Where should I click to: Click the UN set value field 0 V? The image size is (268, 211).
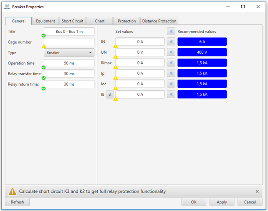coord(140,52)
